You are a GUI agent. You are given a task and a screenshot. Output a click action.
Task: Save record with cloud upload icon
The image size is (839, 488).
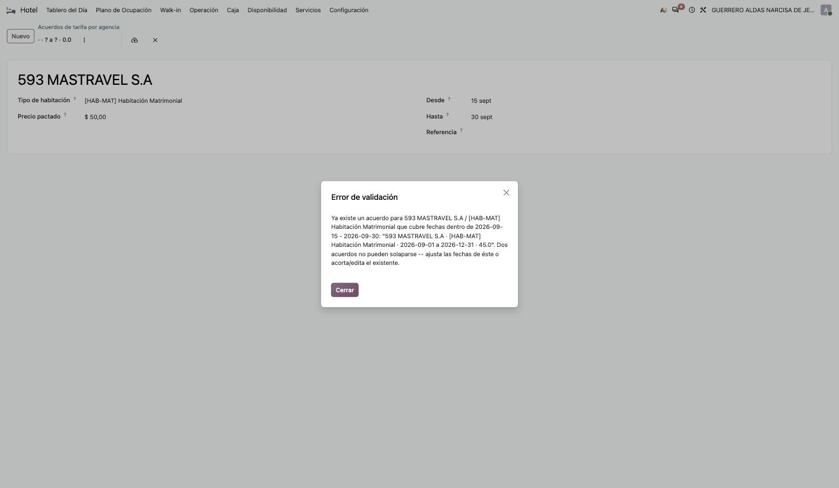click(135, 40)
